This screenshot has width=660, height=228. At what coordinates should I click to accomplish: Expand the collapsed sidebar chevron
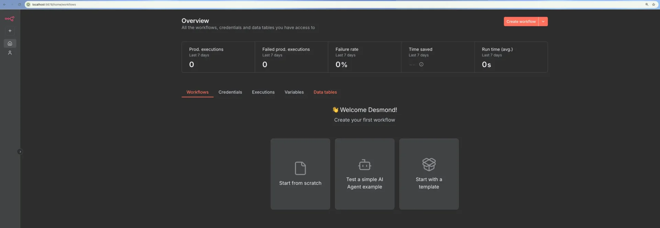coord(20,152)
